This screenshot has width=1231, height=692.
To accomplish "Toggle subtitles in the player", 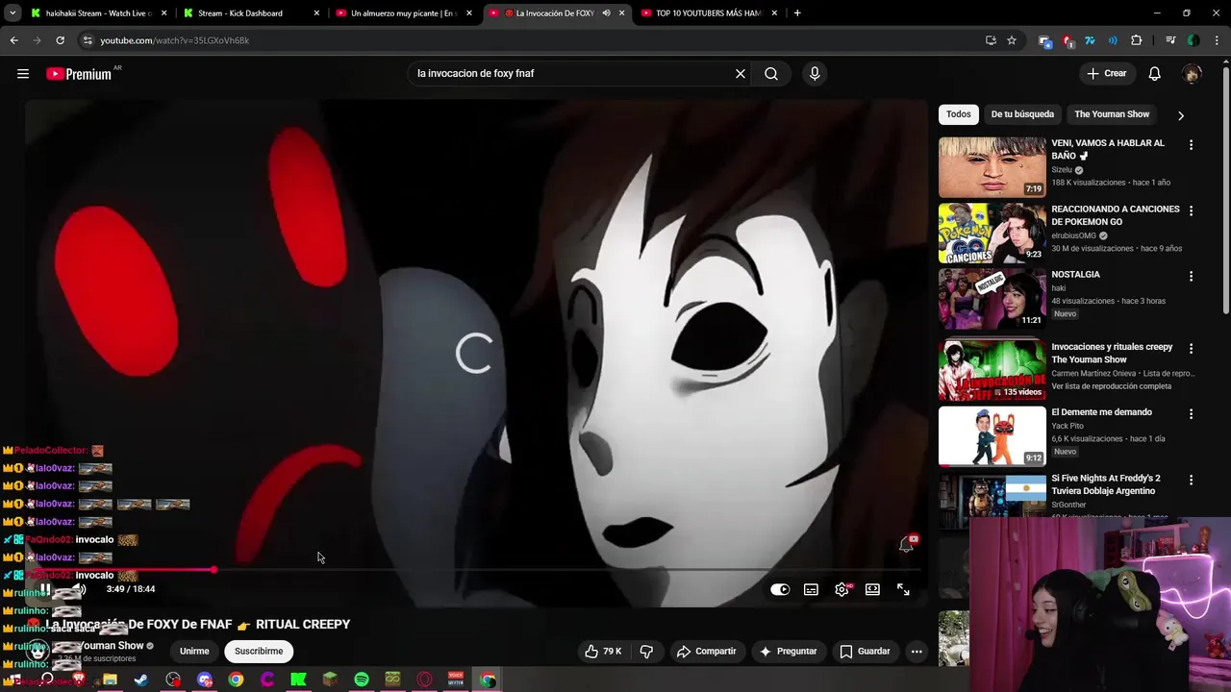I will 811,589.
